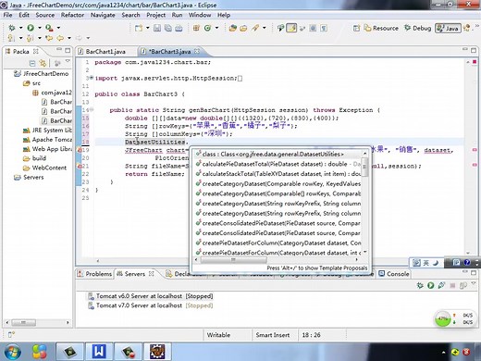The height and width of the screenshot is (361, 481).
Task: Toggle the input method language indicator 英
Action: (425, 263)
